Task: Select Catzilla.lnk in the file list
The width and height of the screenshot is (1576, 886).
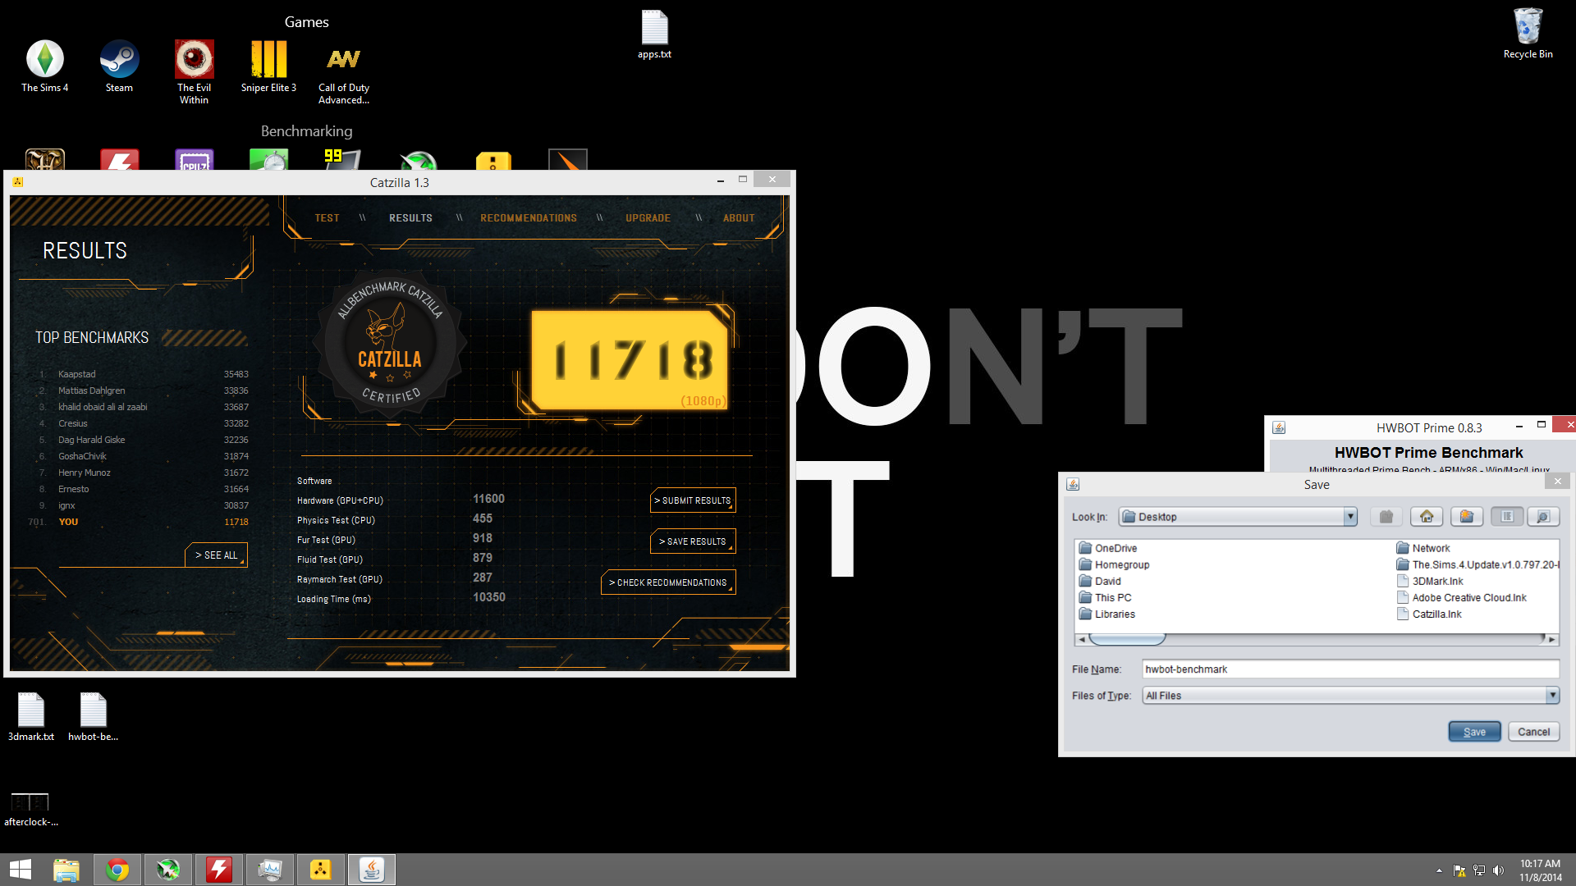Action: click(x=1429, y=614)
